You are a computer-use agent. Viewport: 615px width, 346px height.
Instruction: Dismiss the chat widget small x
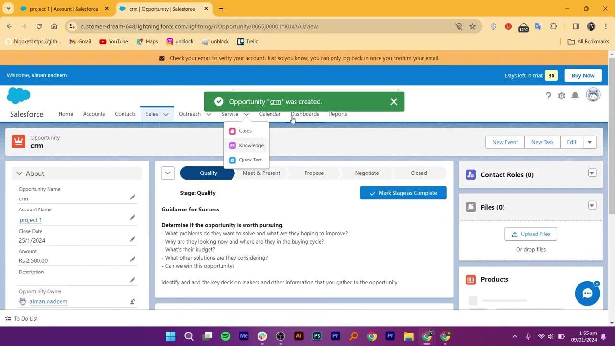point(597,284)
